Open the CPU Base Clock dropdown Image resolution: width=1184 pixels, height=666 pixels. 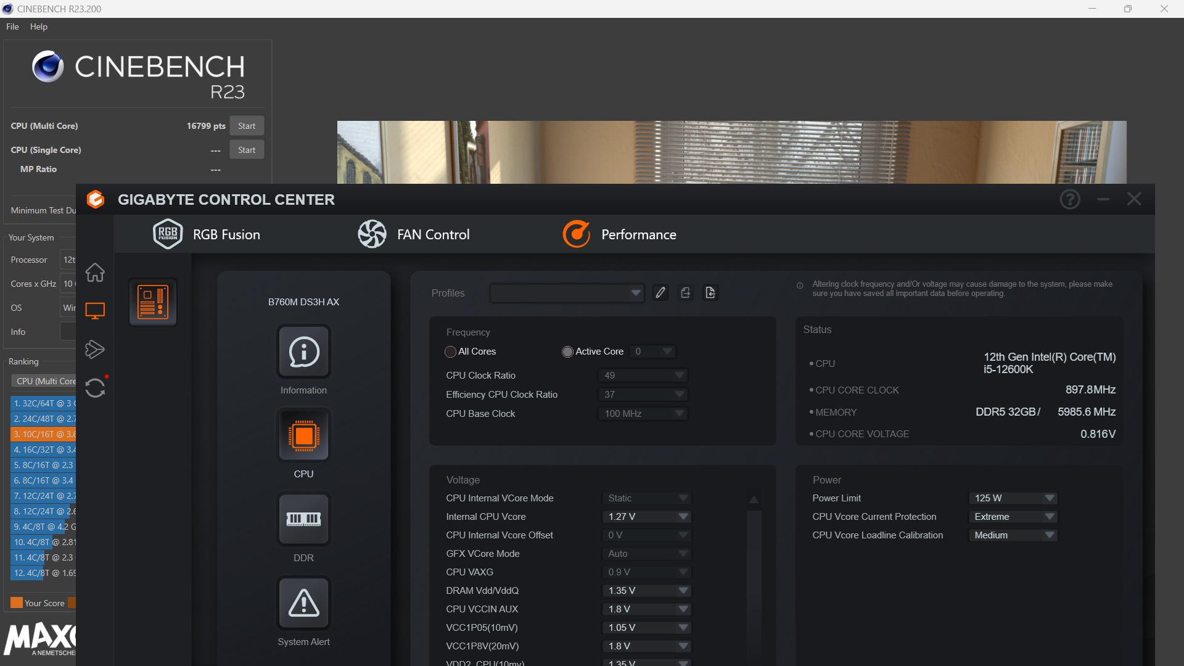[643, 414]
